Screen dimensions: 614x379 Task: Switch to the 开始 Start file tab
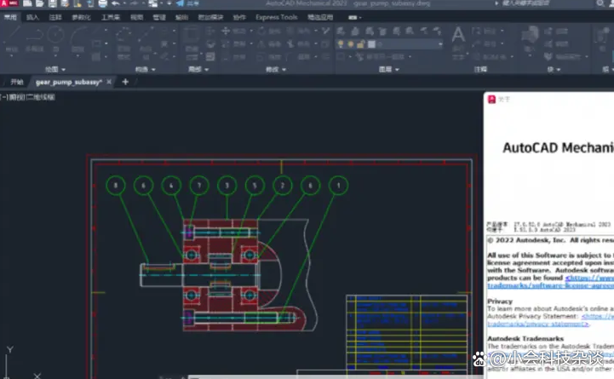point(16,82)
